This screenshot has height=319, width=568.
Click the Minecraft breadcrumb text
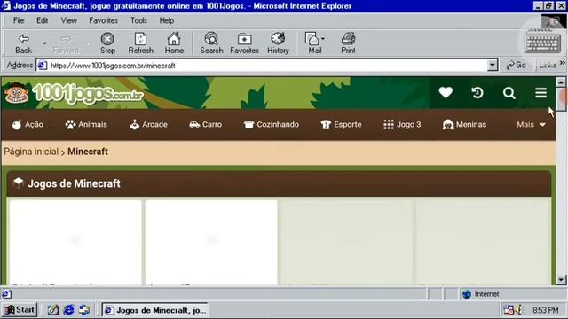[x=88, y=152]
